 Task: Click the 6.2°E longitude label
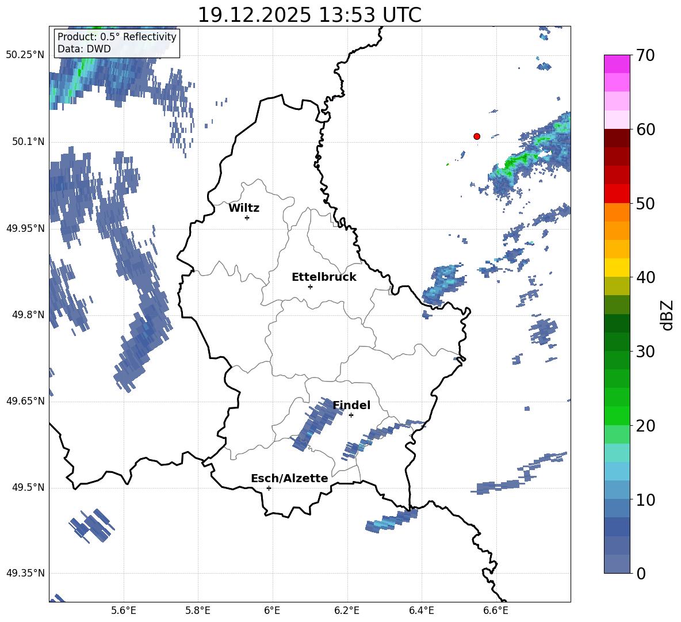(347, 610)
